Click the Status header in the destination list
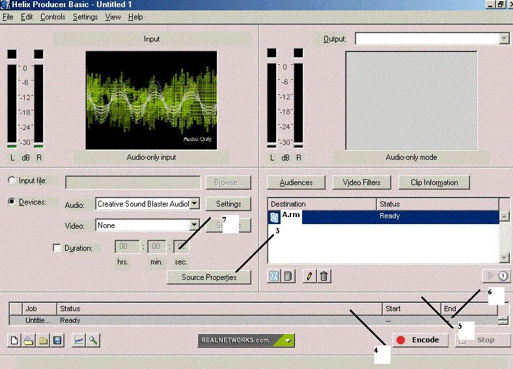 (x=437, y=204)
